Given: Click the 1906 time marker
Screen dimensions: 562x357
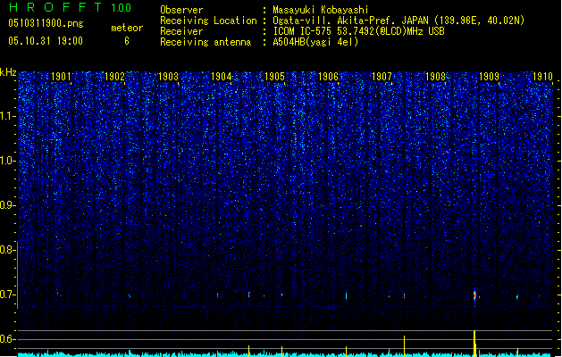Looking at the screenshot, I should pos(328,77).
